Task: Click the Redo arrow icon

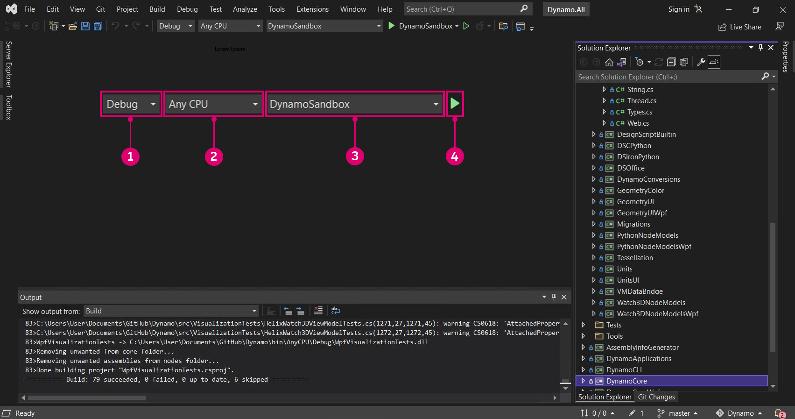Action: [136, 26]
